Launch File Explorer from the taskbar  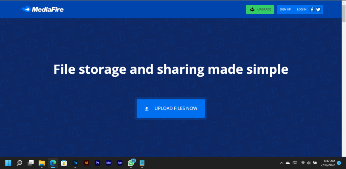click(42, 163)
